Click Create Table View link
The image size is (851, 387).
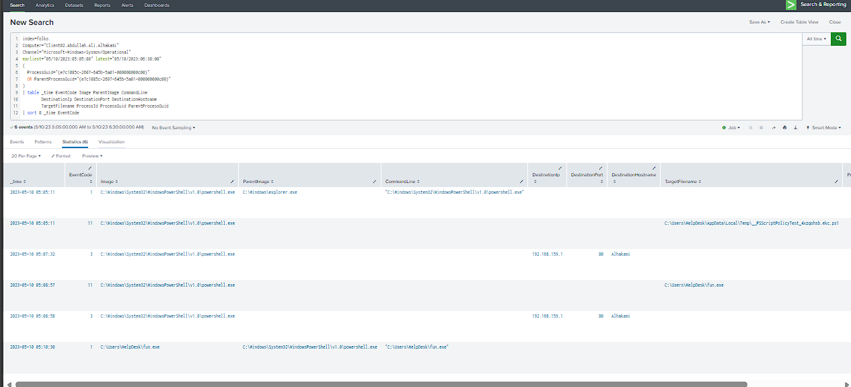799,22
